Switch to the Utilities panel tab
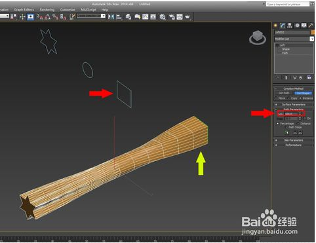The height and width of the screenshot is (243, 316). 311,26
